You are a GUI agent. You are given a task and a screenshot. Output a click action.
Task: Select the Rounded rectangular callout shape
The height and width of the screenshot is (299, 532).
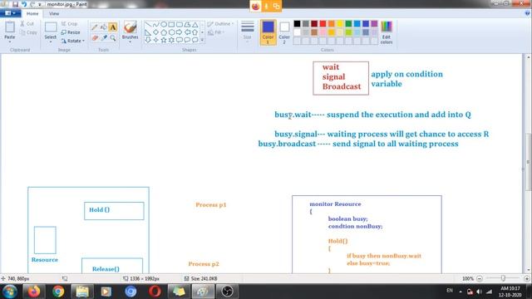point(180,40)
